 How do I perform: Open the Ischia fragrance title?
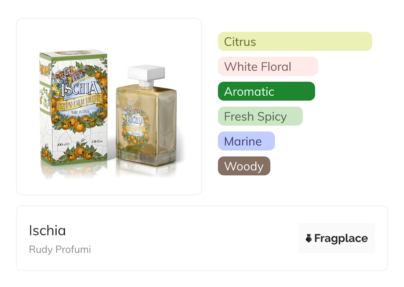47,231
